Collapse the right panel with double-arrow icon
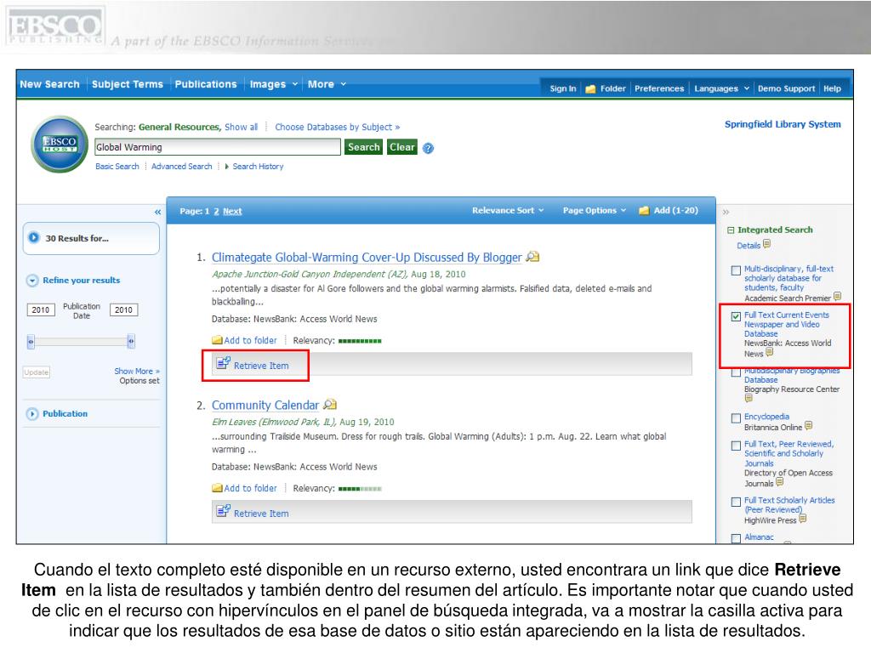 726,212
